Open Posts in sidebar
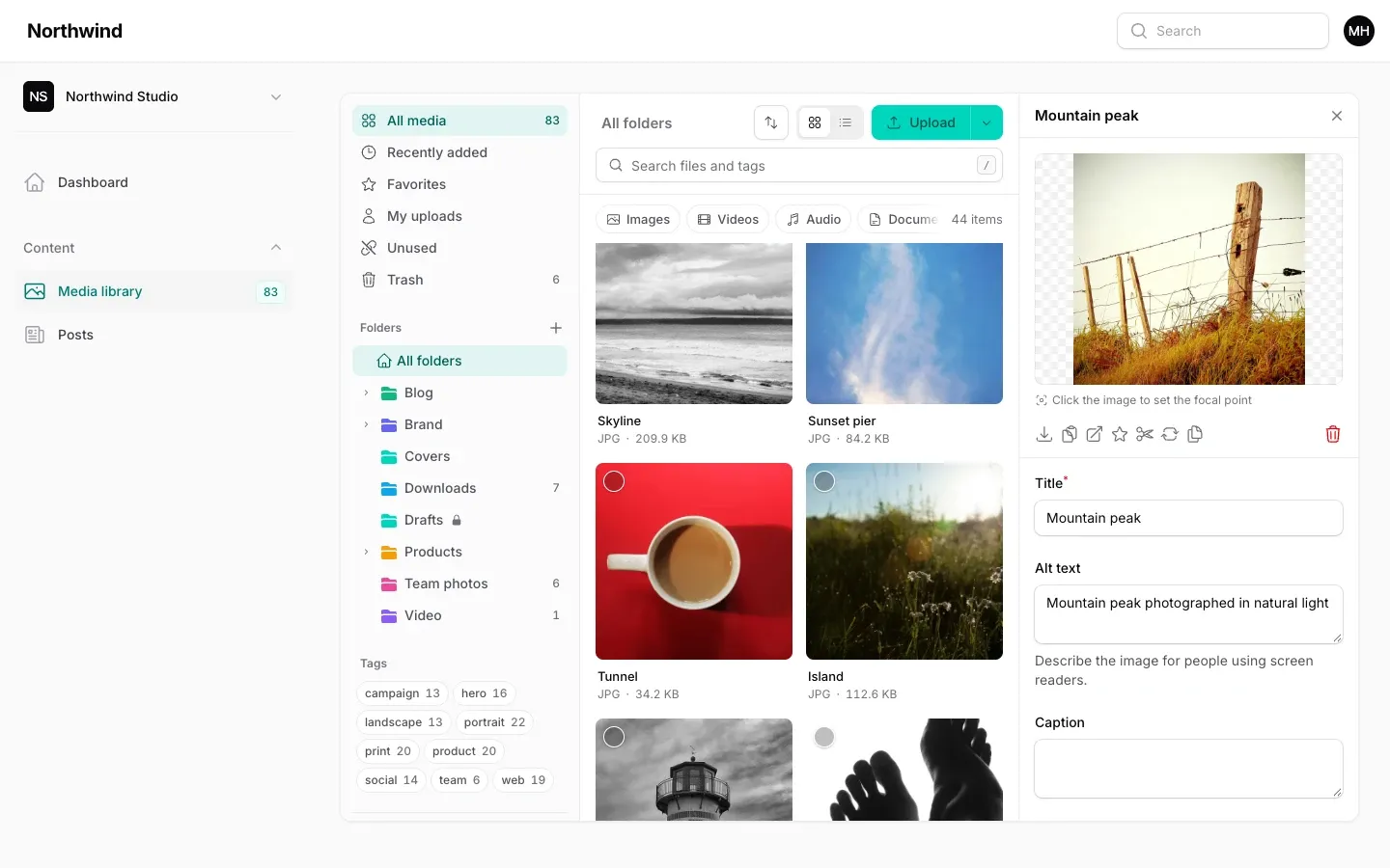 (154, 335)
